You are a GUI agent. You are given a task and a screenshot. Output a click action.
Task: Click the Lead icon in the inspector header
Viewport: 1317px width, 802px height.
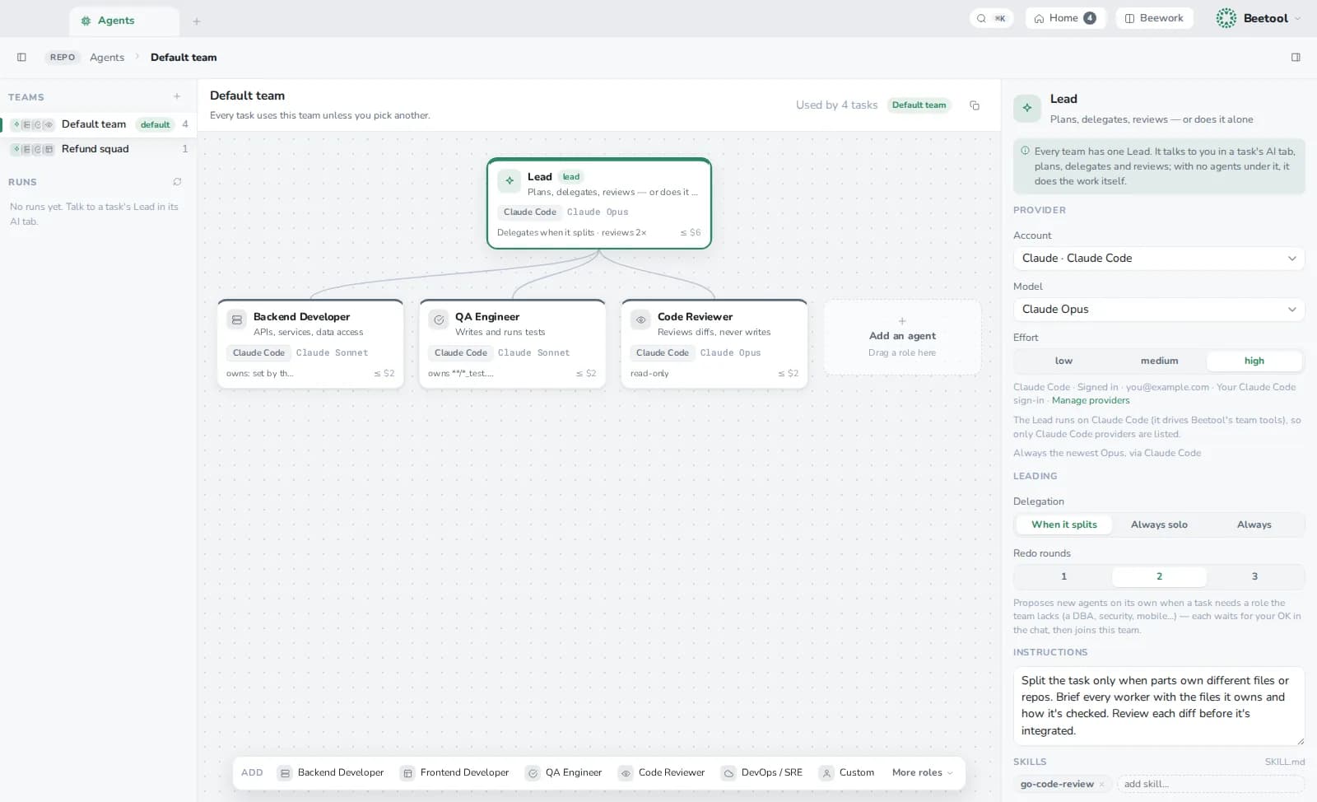pyautogui.click(x=1027, y=108)
